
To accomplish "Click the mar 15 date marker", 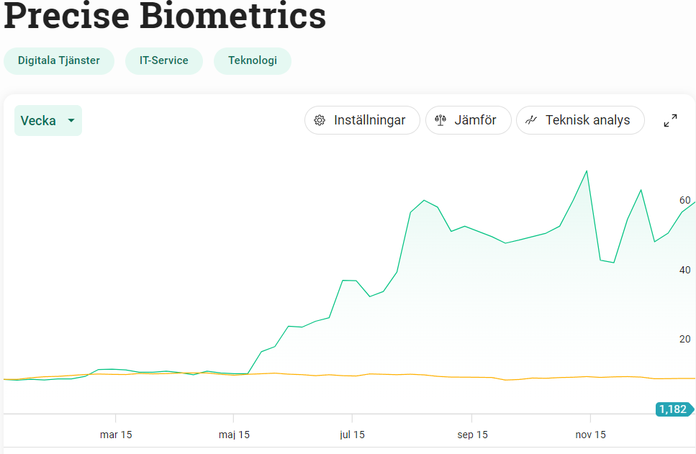I will coord(116,435).
